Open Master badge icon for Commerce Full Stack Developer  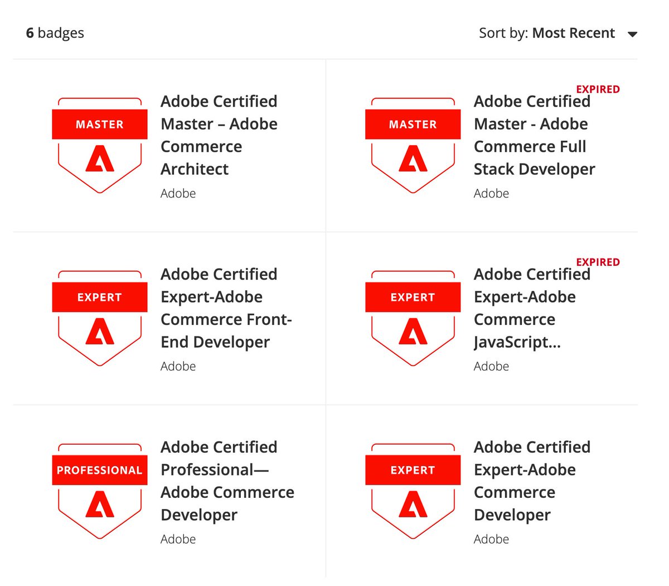point(413,145)
